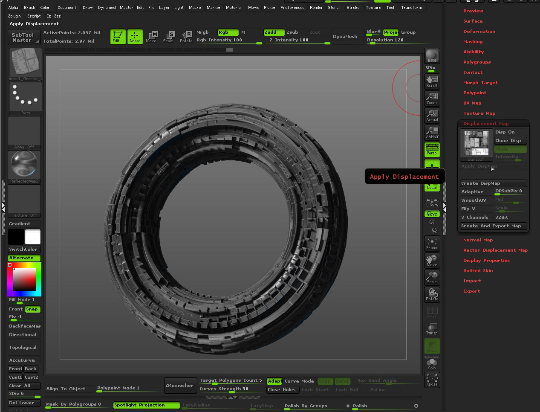Viewport: 540px width, 412px height.
Task: Click Create And Export Map button
Action: 493,226
